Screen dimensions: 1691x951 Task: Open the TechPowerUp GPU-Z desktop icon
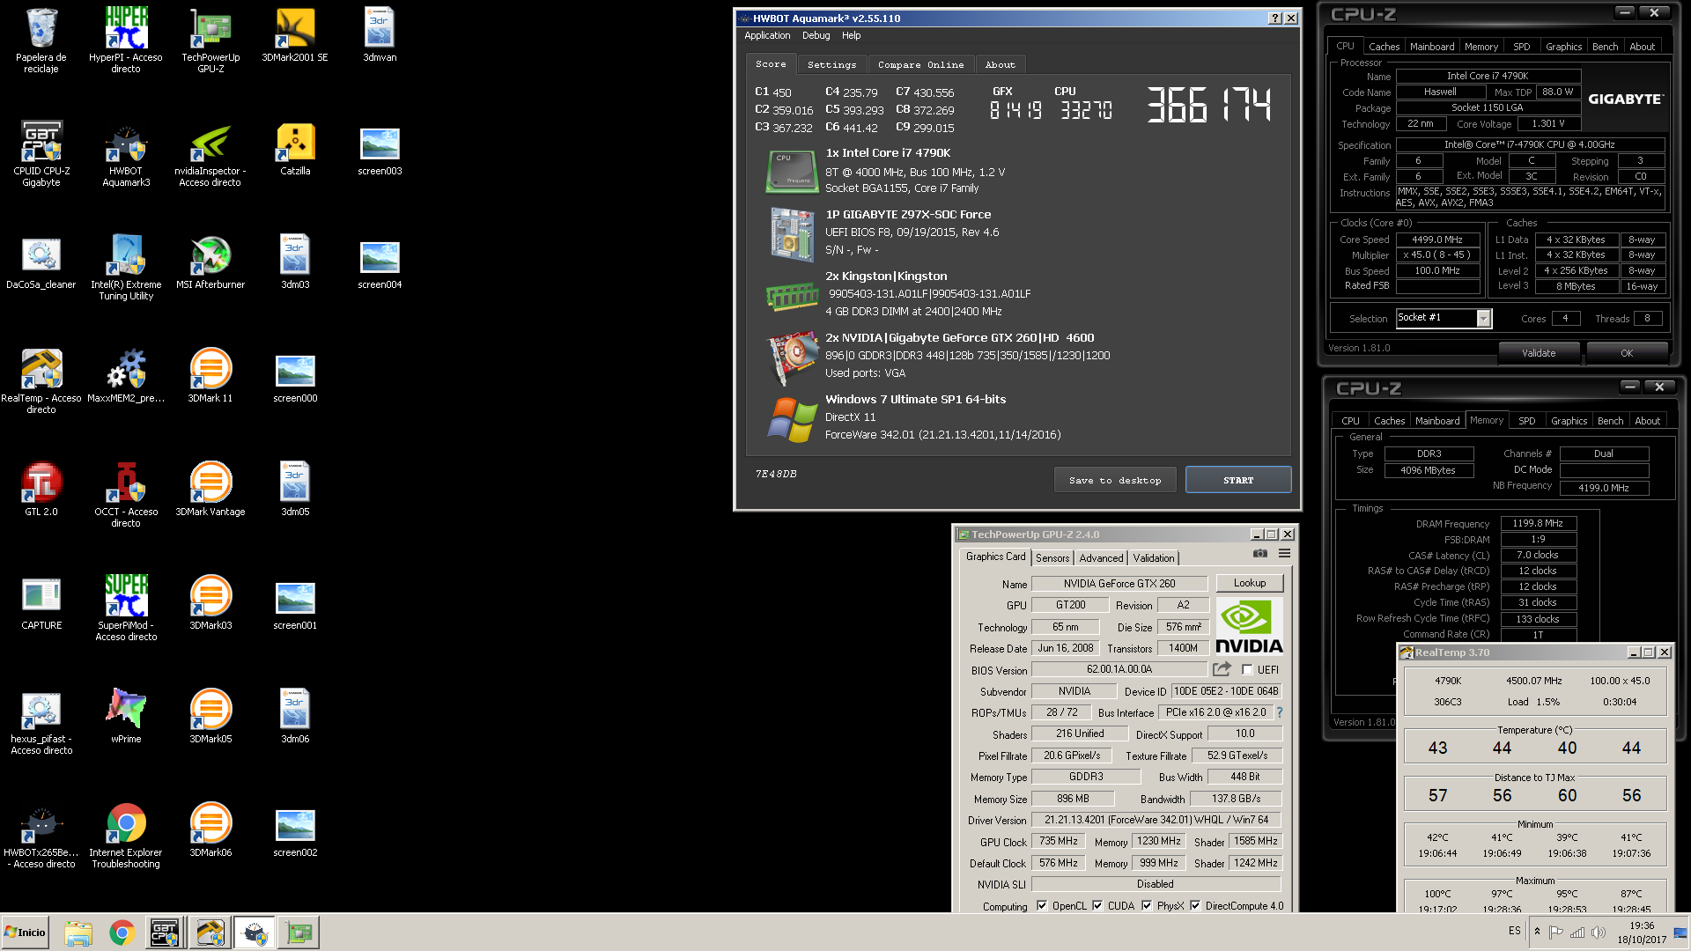pos(210,40)
